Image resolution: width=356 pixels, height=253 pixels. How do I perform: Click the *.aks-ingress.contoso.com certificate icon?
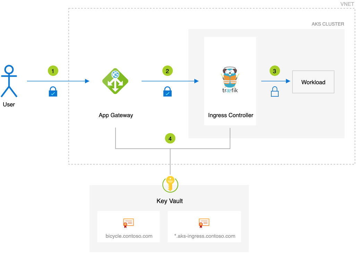click(204, 223)
